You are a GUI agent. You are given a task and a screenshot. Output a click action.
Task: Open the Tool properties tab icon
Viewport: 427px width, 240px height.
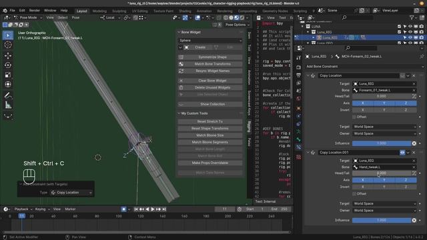click(x=298, y=58)
